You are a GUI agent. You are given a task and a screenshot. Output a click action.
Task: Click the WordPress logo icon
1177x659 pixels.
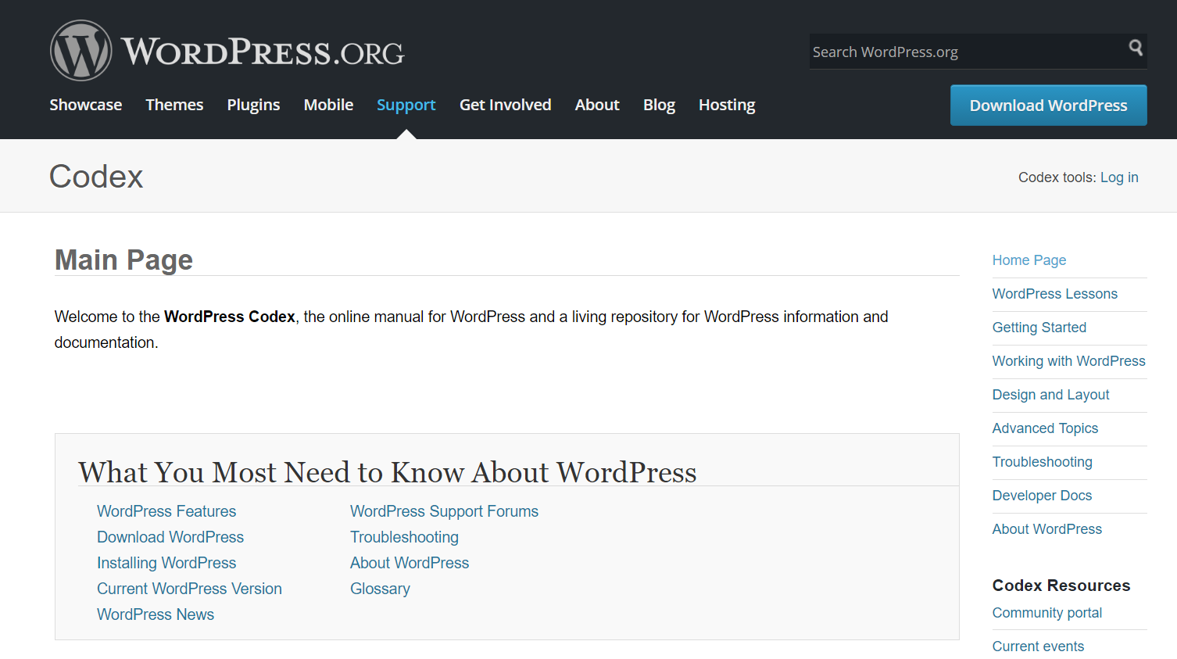pyautogui.click(x=80, y=51)
